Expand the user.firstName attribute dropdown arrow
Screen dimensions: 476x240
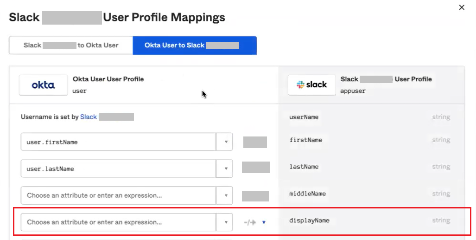225,142
